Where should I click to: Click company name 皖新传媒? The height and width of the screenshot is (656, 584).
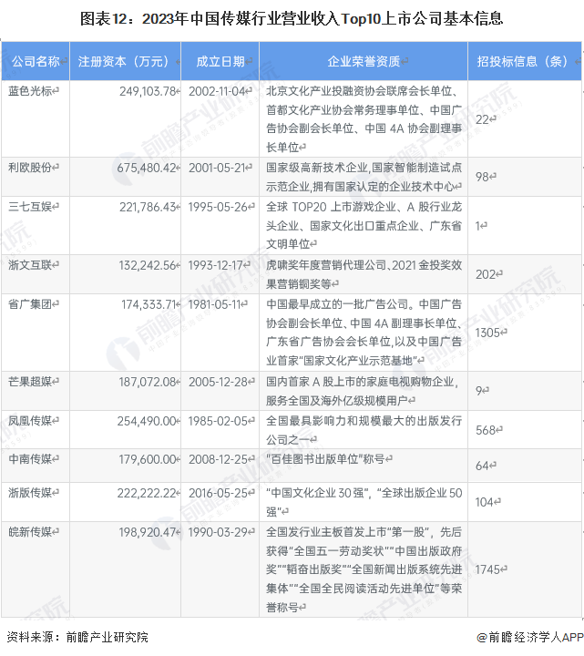coord(30,532)
